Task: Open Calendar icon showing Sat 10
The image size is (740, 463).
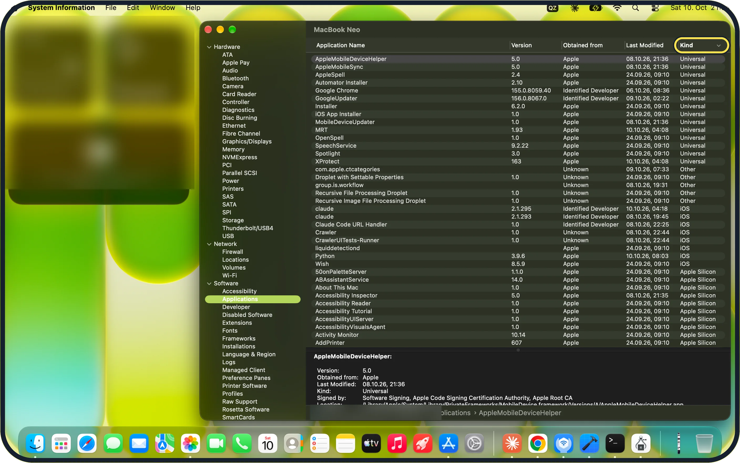Action: 268,443
